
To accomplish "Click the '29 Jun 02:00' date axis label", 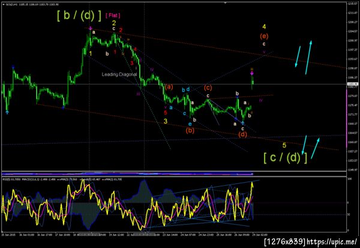I will pos(260,235).
